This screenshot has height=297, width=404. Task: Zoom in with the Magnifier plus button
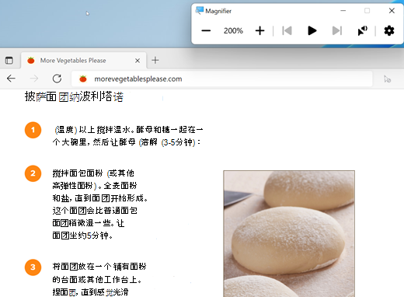pos(259,31)
